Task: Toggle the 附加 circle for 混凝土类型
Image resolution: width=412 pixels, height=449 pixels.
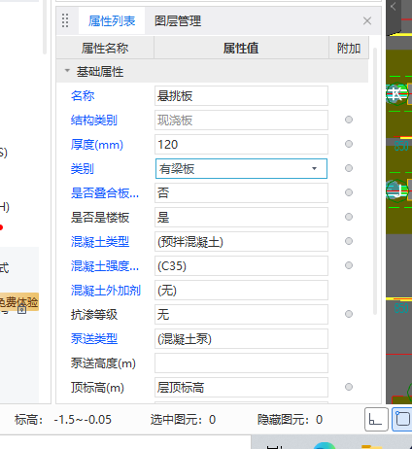Action: 349,241
